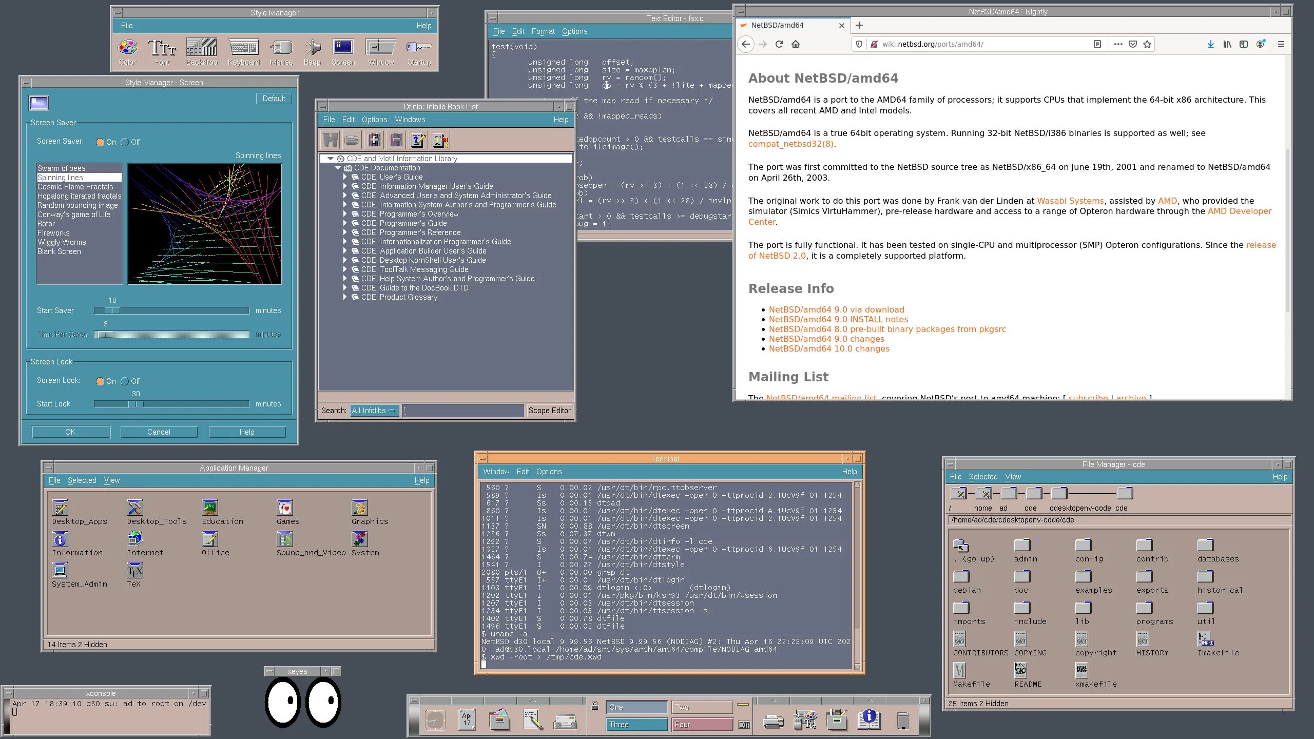The image size is (1314, 739).
Task: Follow the Wasabi Systems link
Action: (x=1070, y=201)
